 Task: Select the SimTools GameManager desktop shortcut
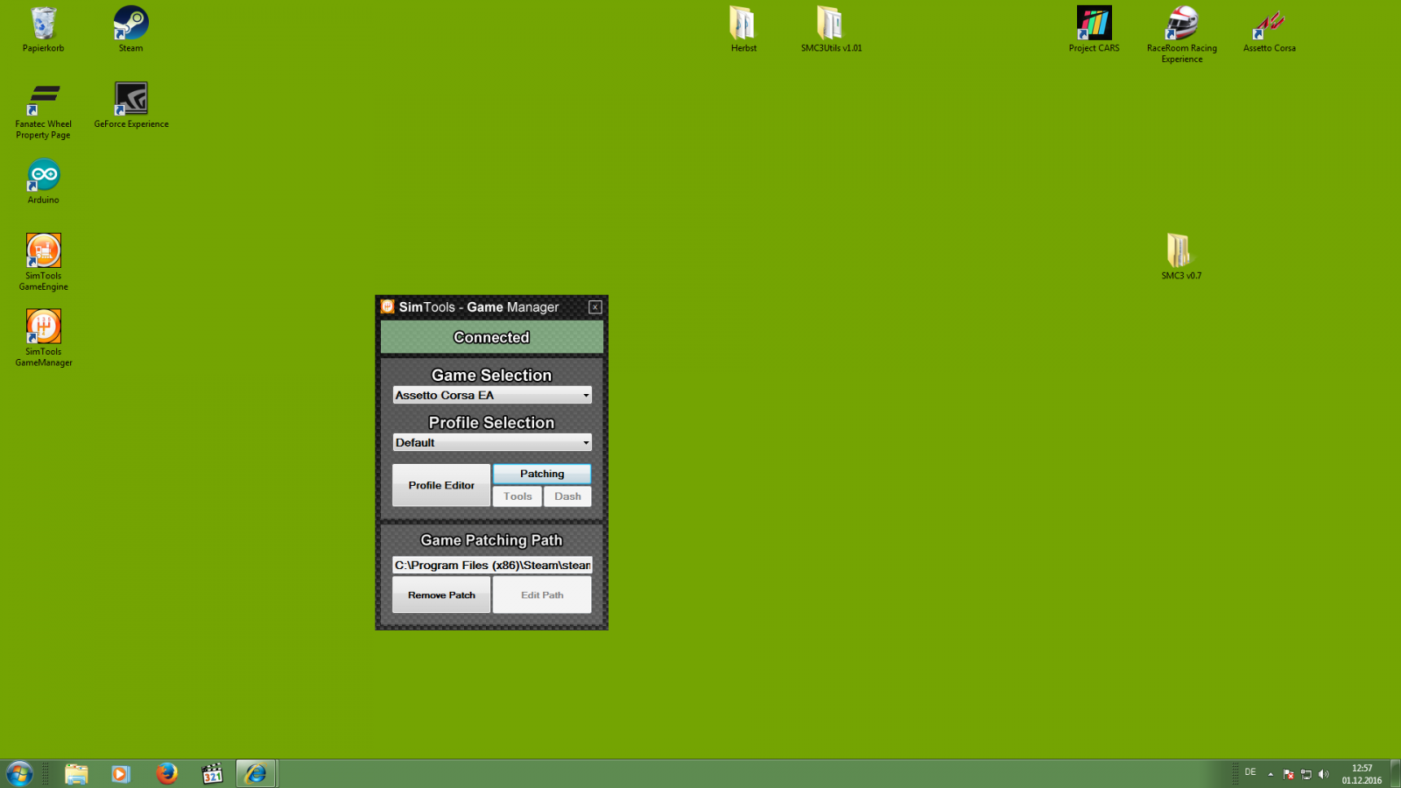pyautogui.click(x=43, y=338)
